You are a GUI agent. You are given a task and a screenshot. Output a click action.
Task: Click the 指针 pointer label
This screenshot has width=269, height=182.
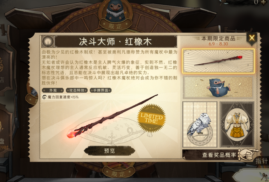click(x=262, y=161)
